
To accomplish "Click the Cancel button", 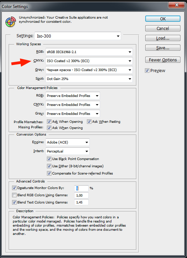I will (163, 29).
